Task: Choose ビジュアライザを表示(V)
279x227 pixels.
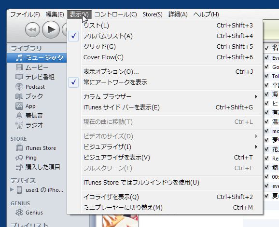Action: (165, 158)
